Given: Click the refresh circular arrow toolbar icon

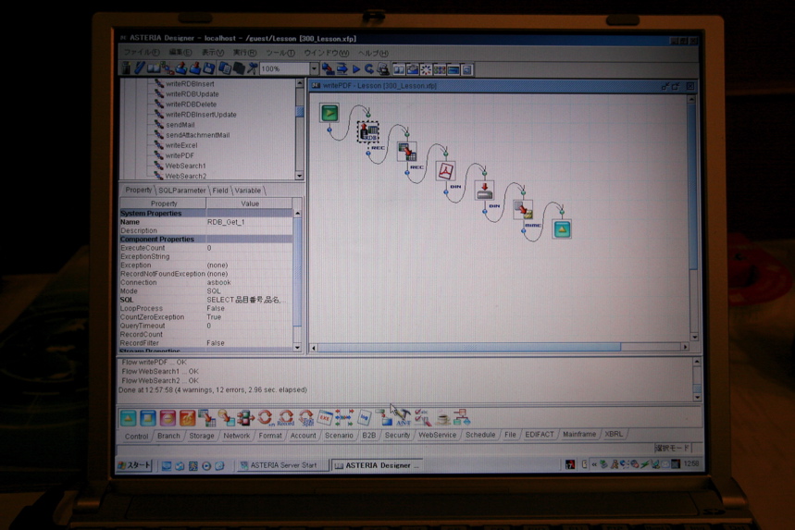Looking at the screenshot, I should 369,69.
